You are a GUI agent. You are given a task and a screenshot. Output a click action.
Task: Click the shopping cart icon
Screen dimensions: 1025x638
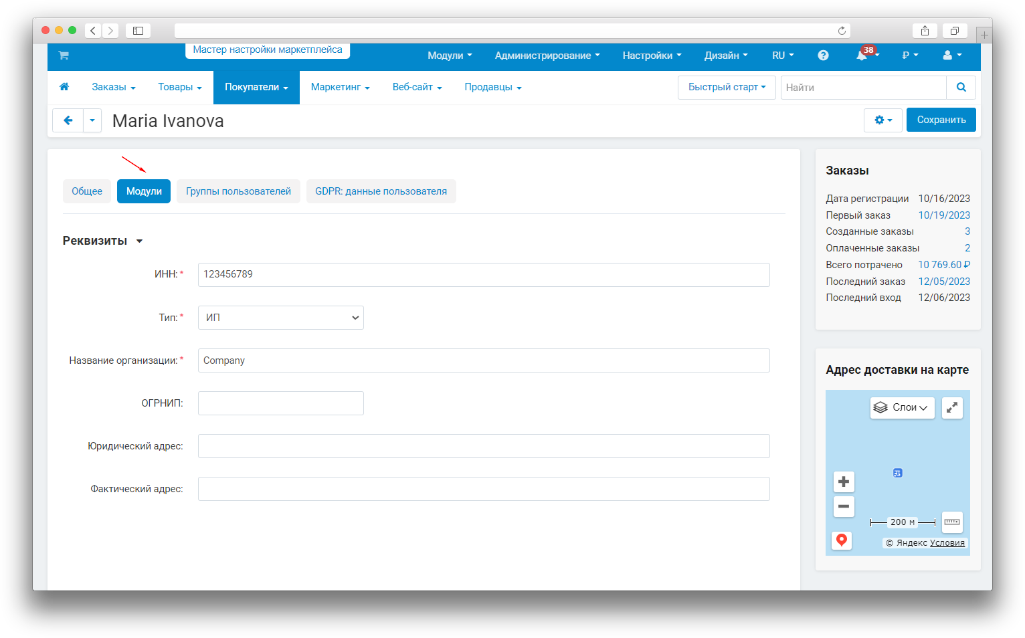64,56
